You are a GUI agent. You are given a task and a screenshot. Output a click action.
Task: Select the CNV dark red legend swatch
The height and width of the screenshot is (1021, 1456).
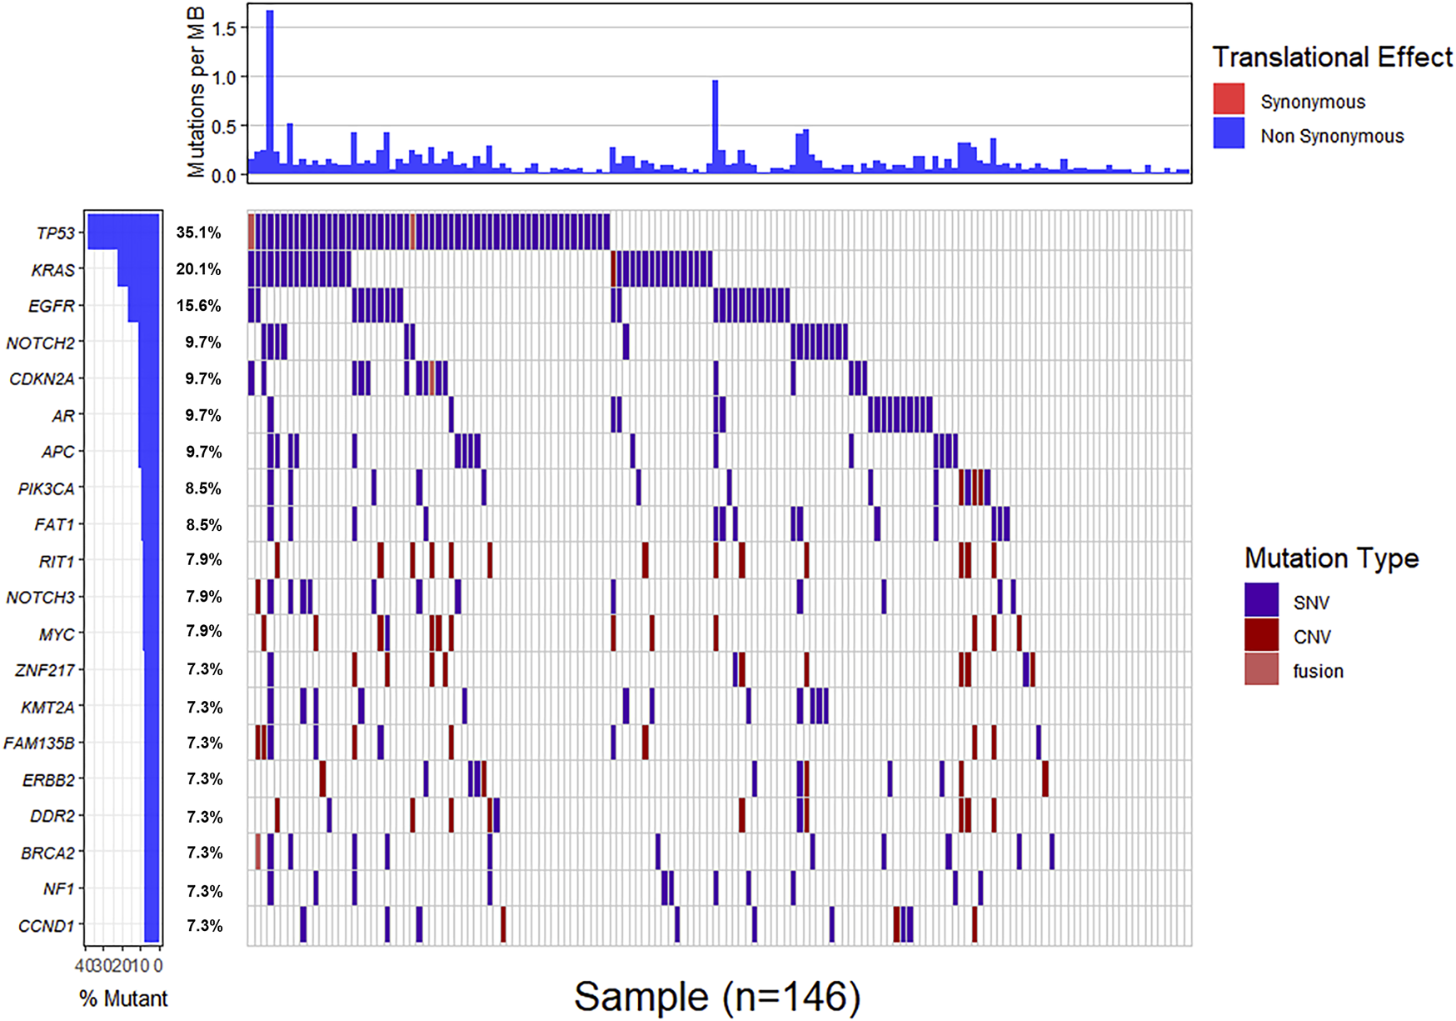click(1261, 634)
